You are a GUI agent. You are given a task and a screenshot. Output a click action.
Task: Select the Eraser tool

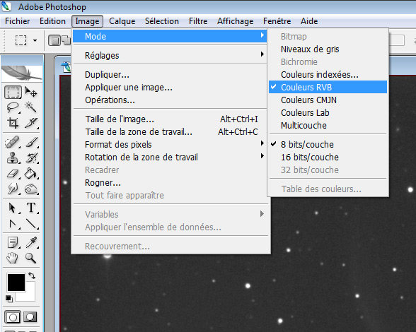(x=13, y=174)
